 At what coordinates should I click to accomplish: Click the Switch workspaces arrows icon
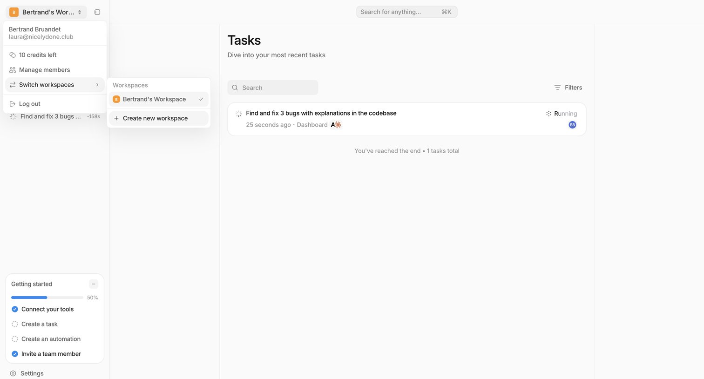pos(13,85)
